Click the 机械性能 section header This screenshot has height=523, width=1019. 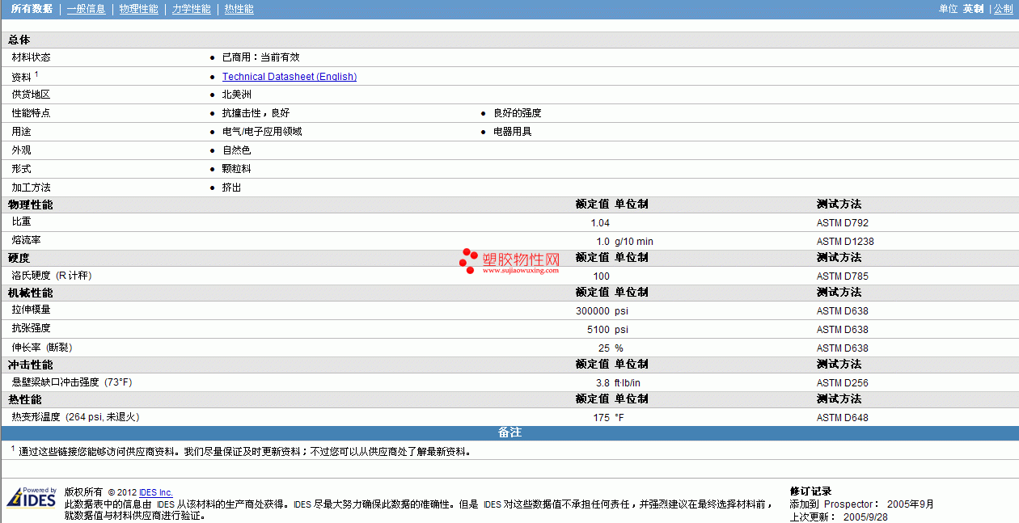[x=30, y=293]
